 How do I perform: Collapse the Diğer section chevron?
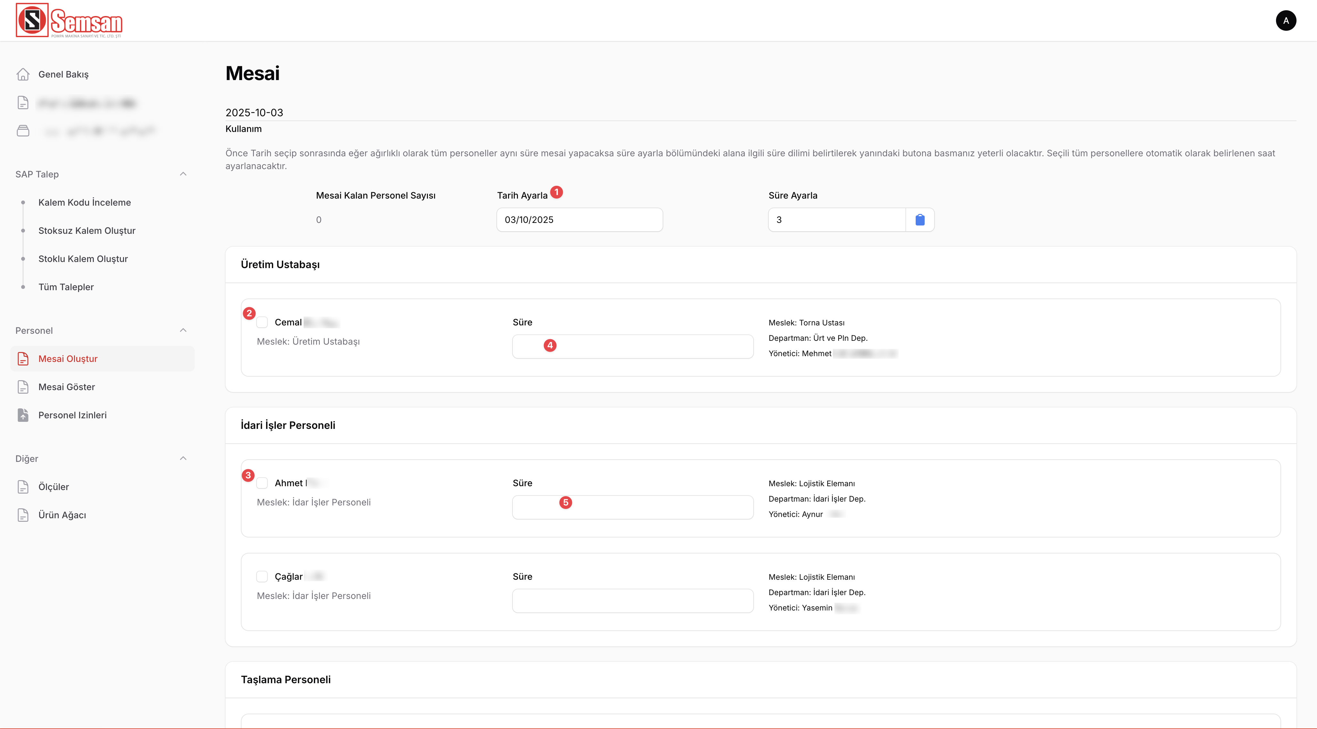point(183,459)
